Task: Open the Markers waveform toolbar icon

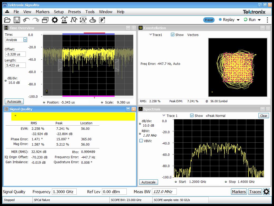Action: click(74, 20)
